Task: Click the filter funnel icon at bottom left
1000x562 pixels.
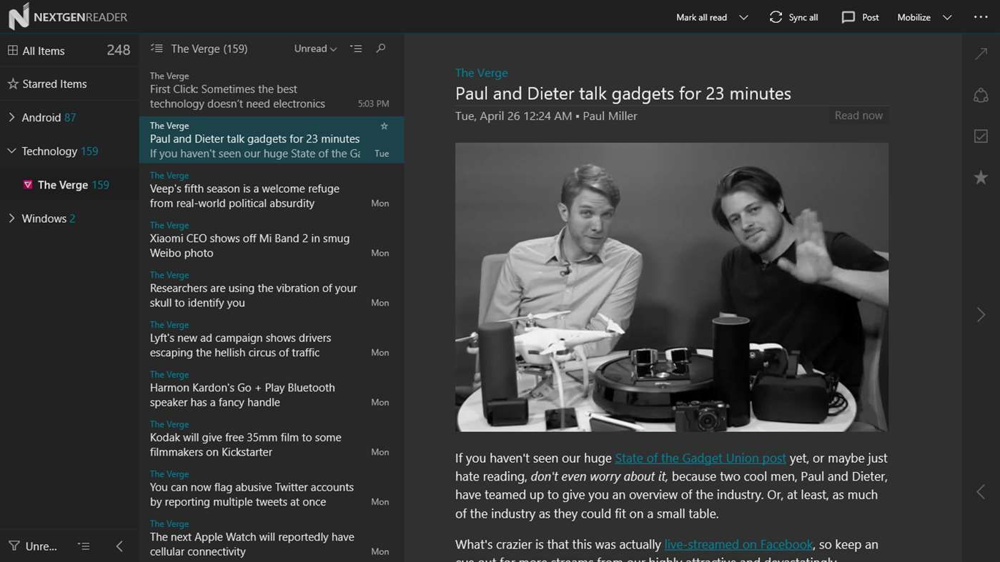Action: (x=14, y=546)
